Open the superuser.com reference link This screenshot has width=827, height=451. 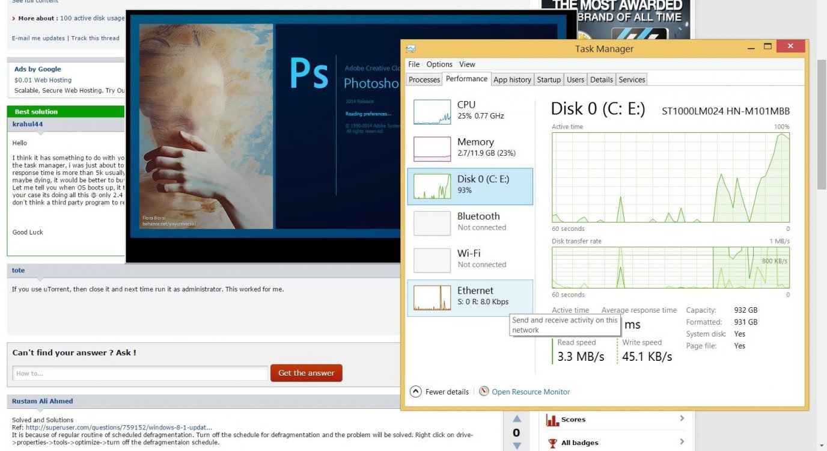[119, 428]
